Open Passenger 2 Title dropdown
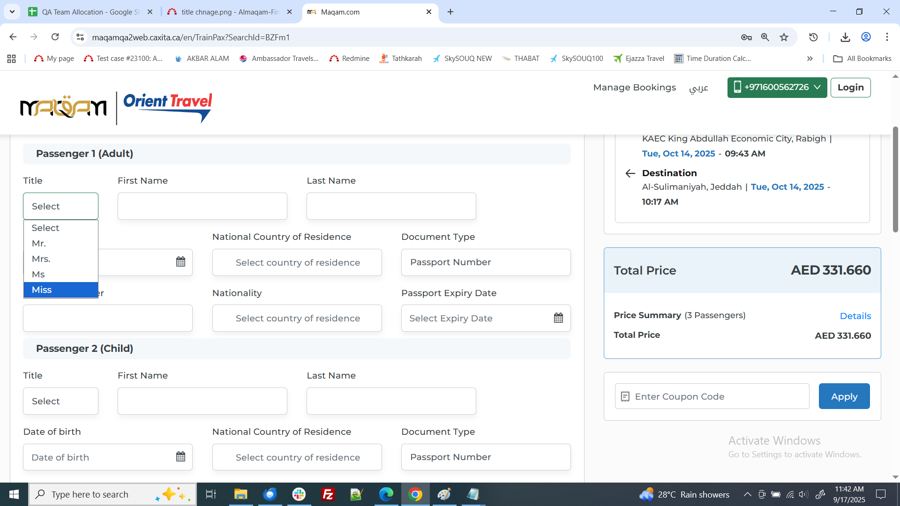Viewport: 900px width, 506px height. (x=60, y=401)
